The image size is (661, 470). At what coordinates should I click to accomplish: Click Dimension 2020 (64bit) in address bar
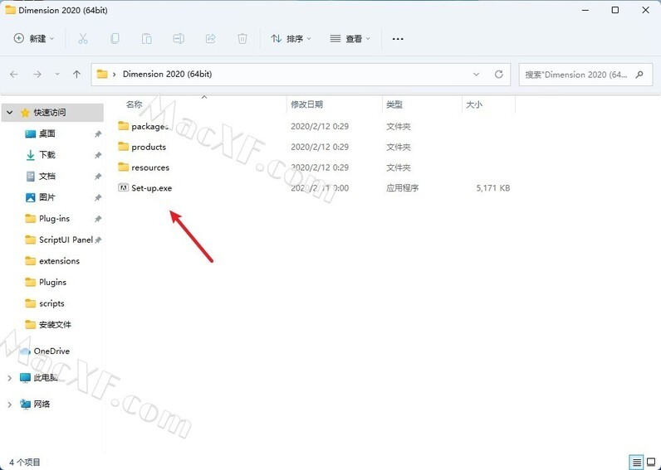pyautogui.click(x=168, y=74)
